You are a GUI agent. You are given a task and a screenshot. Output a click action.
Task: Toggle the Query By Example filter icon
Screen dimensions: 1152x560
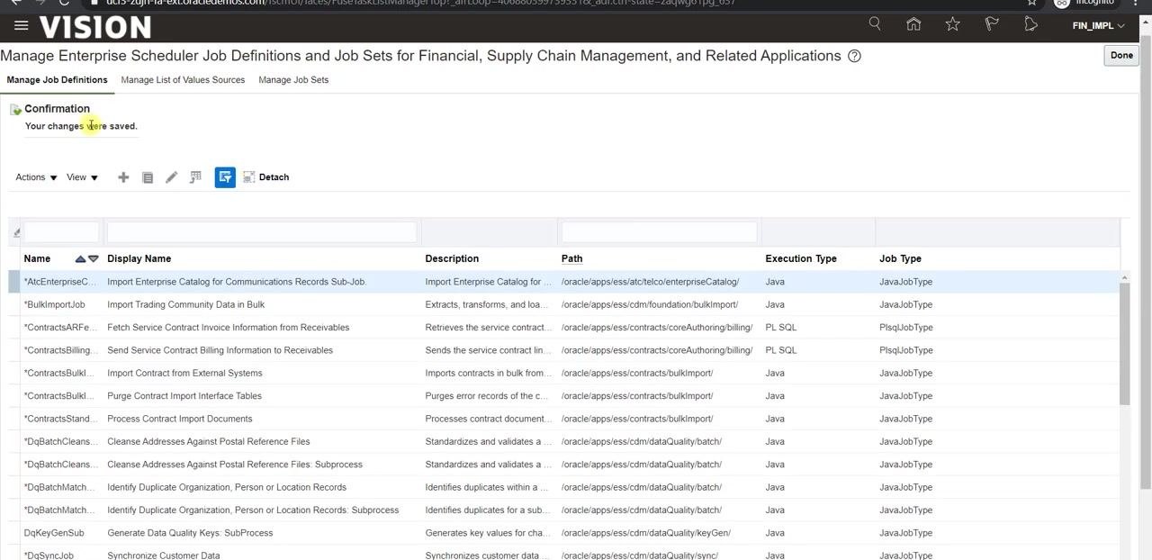225,177
